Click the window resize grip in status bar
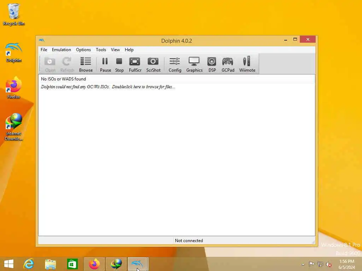This screenshot has width=362, height=271. pos(313,242)
